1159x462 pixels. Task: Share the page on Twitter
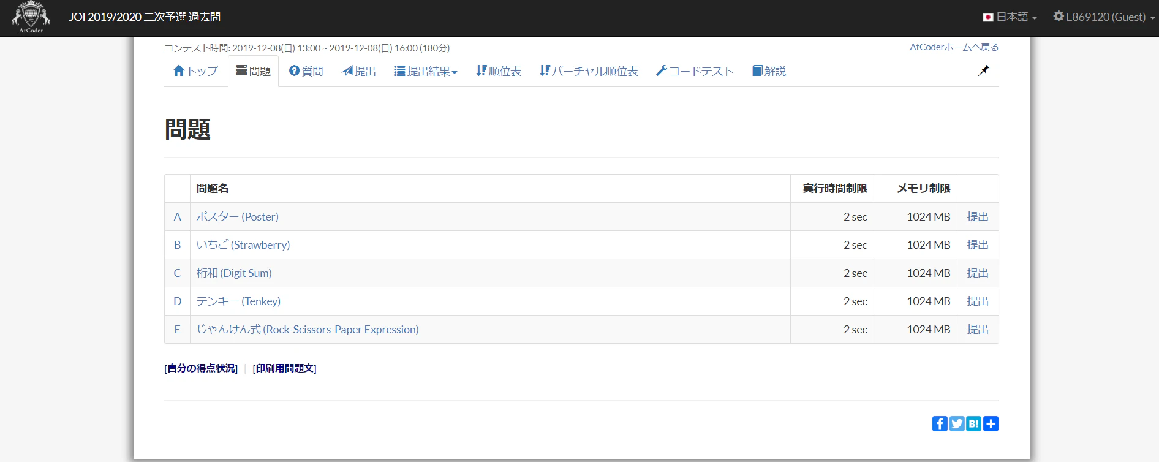coord(957,423)
